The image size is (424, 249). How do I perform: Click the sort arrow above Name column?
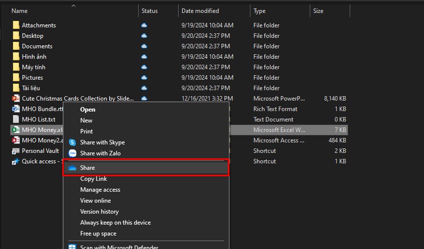pos(73,5)
